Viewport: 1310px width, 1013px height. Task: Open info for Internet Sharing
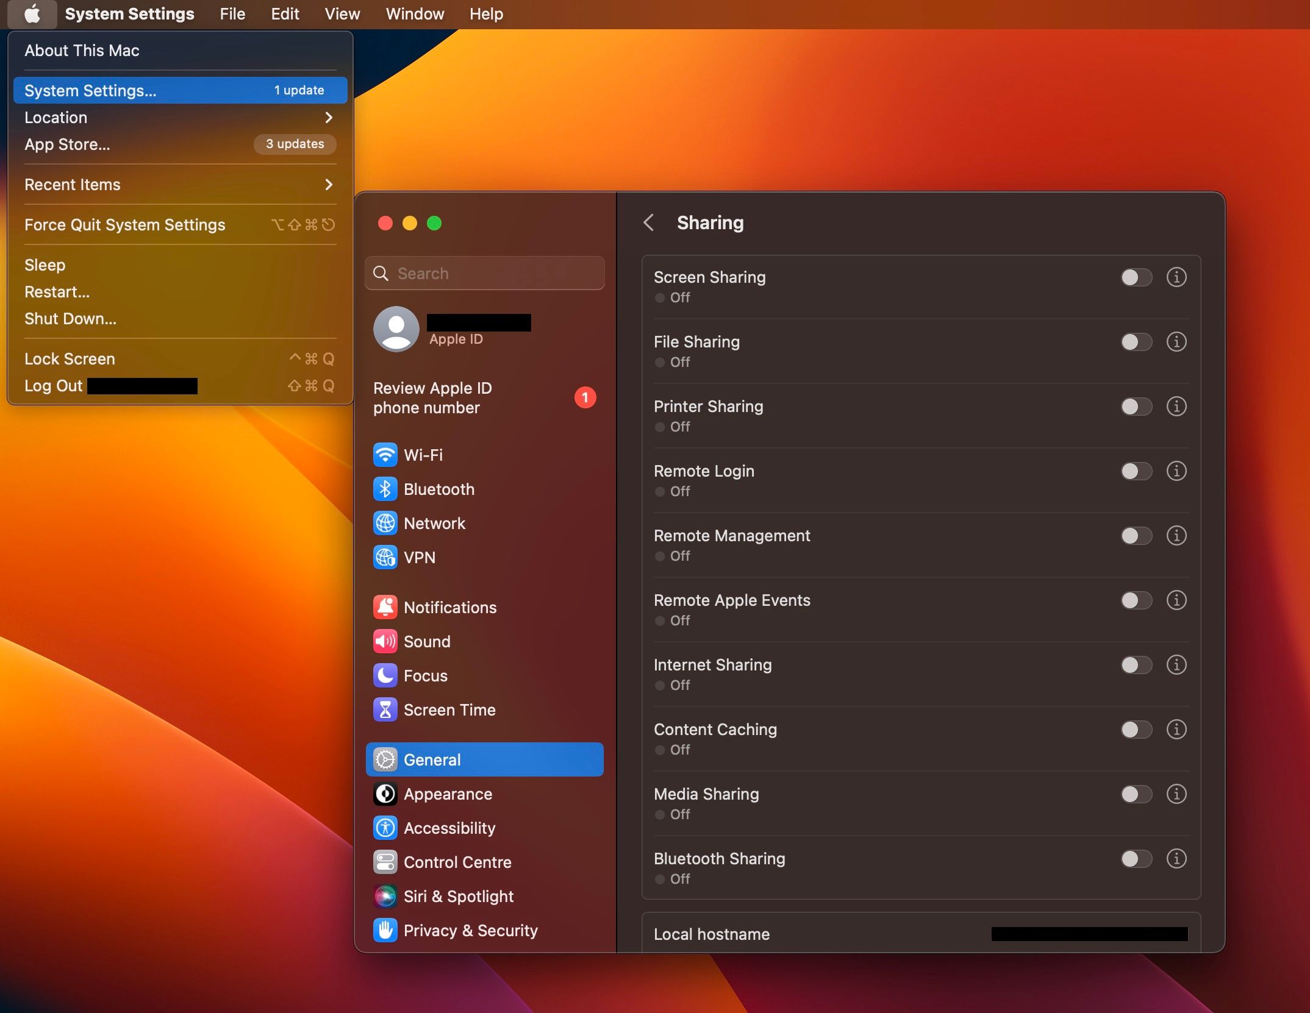point(1176,665)
